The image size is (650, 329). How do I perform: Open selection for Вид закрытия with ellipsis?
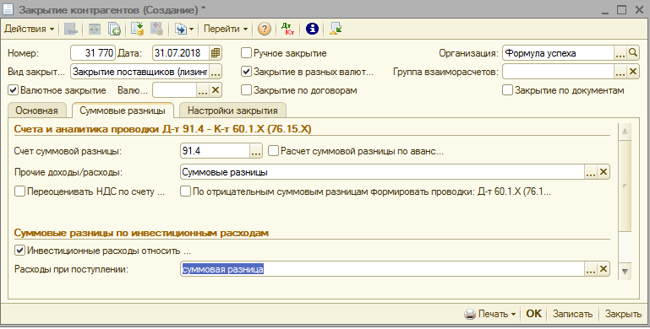pos(216,72)
